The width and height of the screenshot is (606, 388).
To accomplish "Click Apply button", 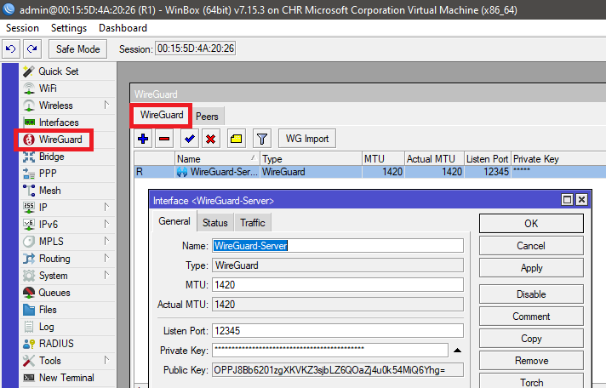I will pos(531,268).
